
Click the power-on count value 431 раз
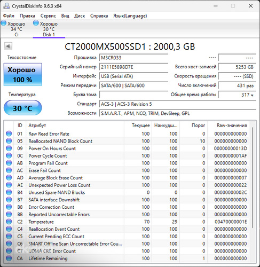click(237, 85)
